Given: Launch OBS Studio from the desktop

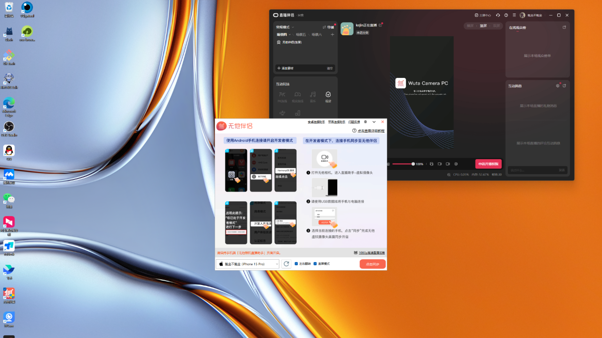Looking at the screenshot, I should 8,128.
